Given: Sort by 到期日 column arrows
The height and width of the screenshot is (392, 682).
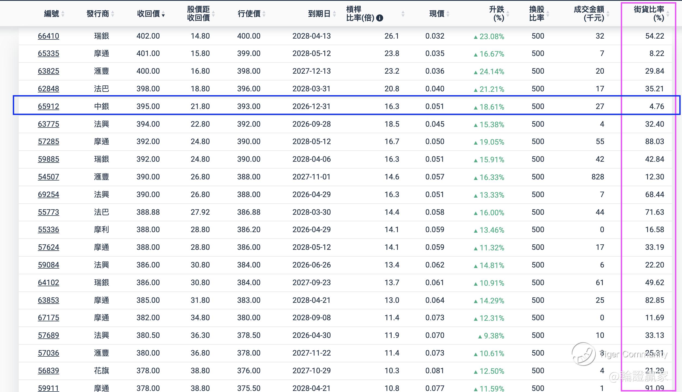Looking at the screenshot, I should pos(334,14).
